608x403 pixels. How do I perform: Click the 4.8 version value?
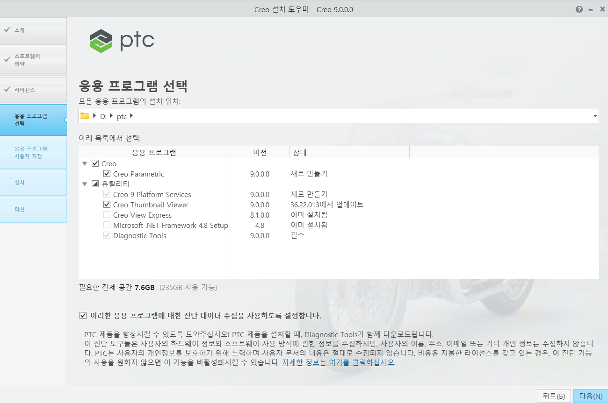tap(260, 226)
